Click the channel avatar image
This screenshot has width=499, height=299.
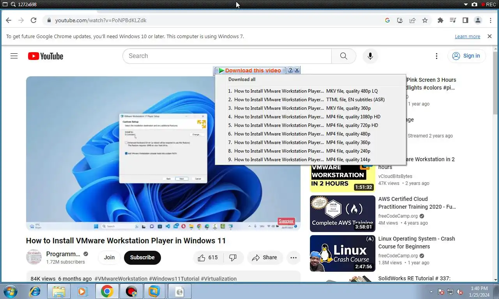34,257
